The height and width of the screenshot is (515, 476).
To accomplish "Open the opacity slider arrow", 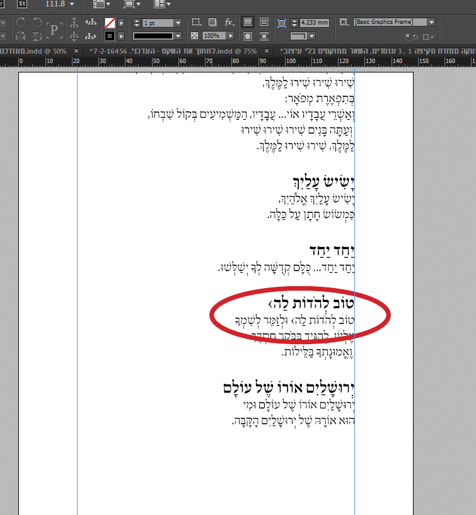I will (231, 36).
